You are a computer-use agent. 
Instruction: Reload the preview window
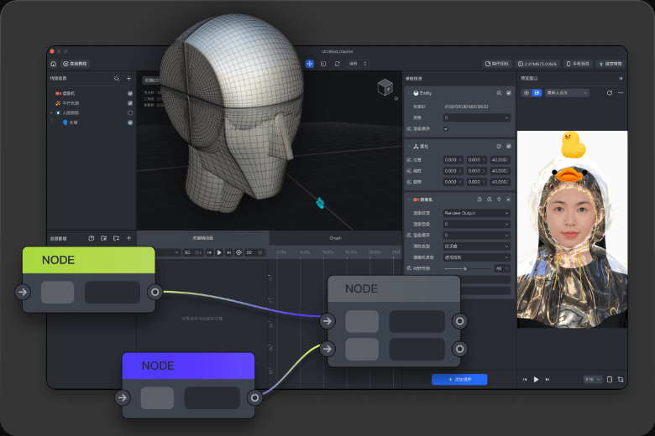610,92
